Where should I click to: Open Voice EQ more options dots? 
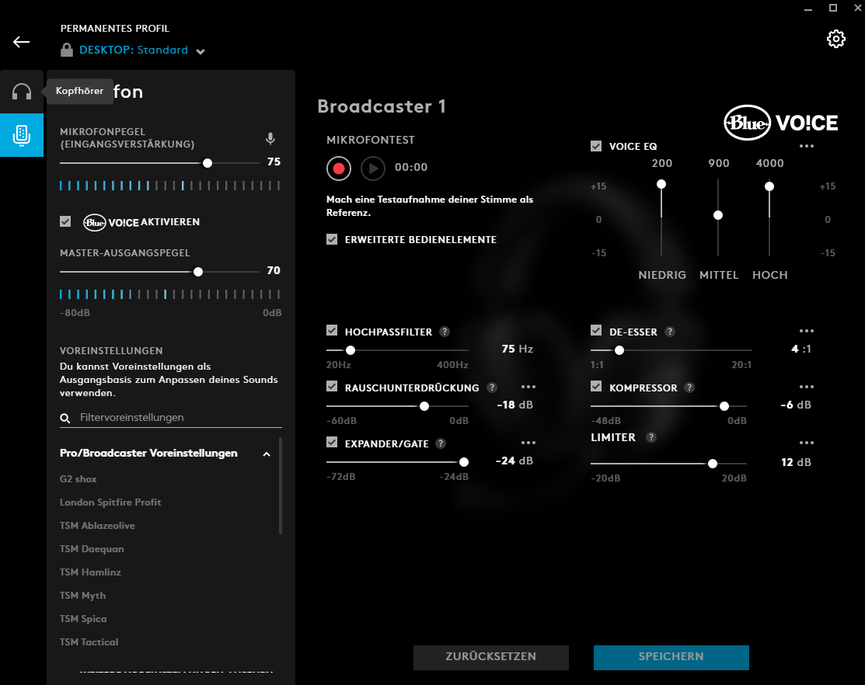807,146
